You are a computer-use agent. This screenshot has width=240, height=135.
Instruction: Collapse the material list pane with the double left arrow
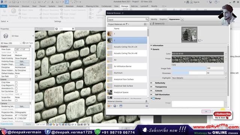click(147, 106)
